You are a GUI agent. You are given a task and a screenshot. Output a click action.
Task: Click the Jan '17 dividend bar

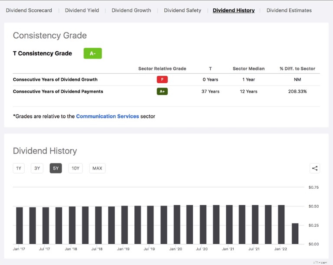pyautogui.click(x=20, y=226)
